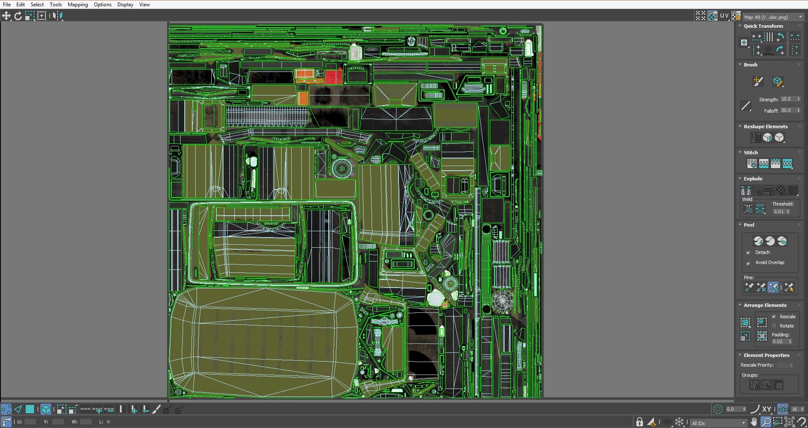Click the Stitch to Target icon
808x428 pixels.
(752, 164)
